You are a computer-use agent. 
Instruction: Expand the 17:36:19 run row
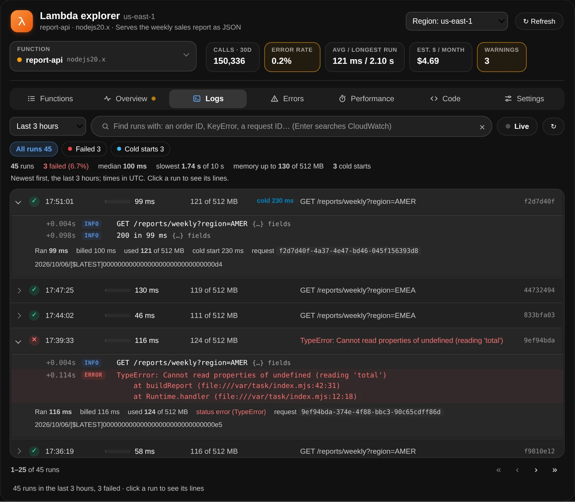point(19,451)
